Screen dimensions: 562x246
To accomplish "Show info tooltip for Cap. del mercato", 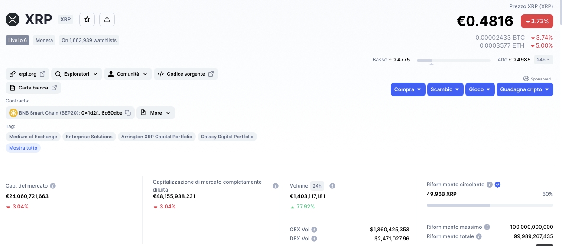I will click(x=53, y=186).
